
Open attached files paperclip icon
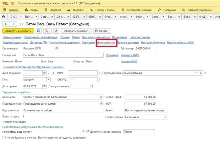click(56, 31)
